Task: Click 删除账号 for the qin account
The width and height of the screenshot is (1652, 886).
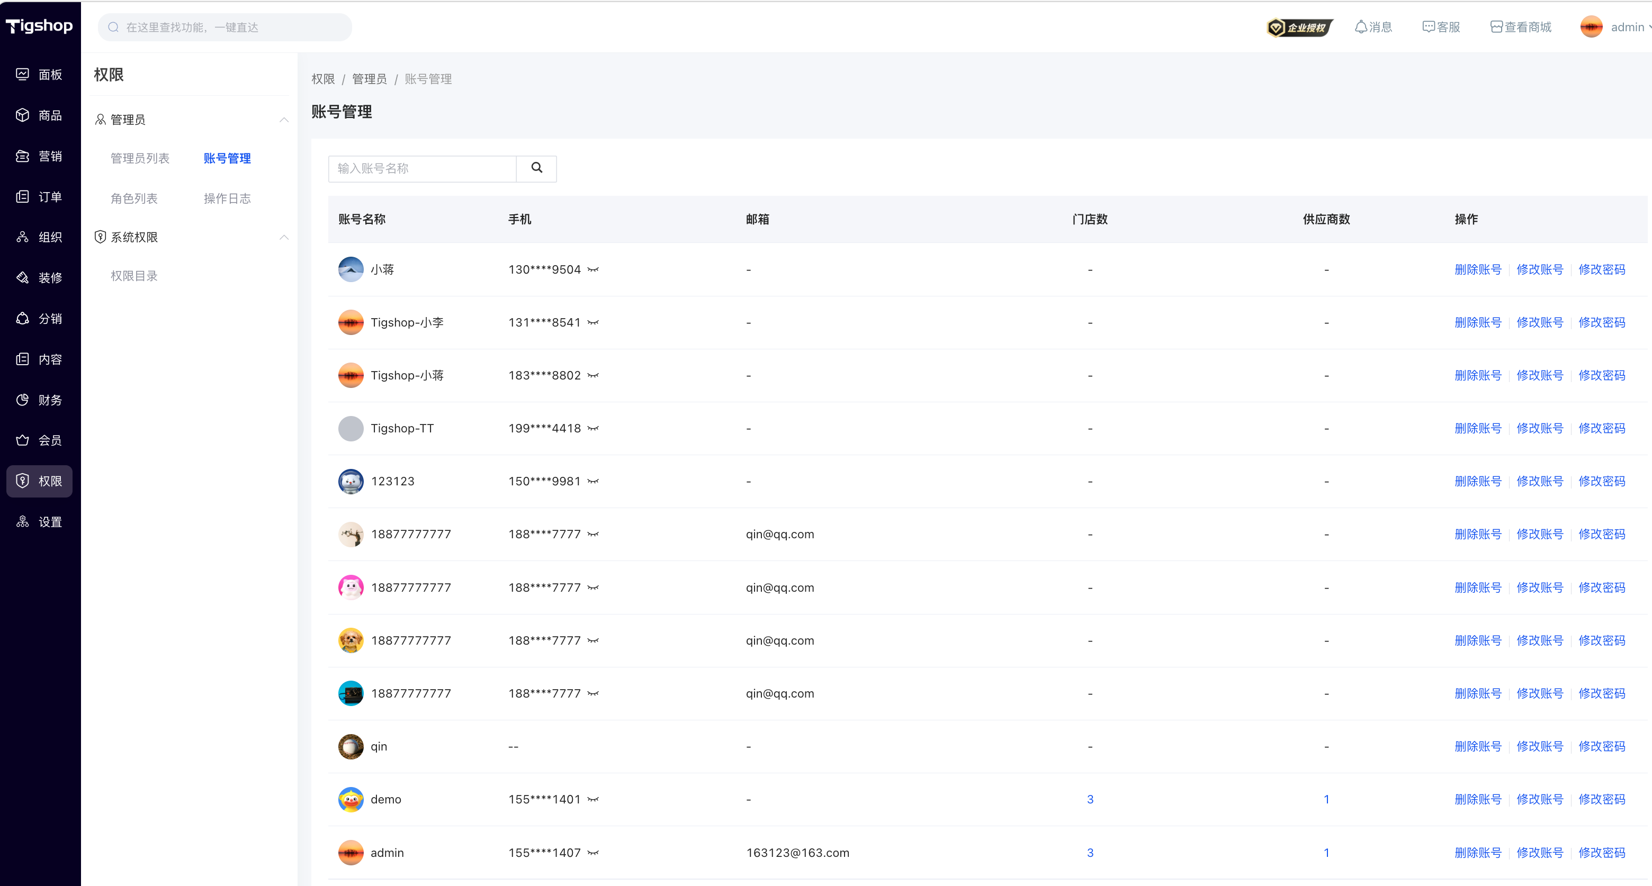Action: pyautogui.click(x=1478, y=746)
